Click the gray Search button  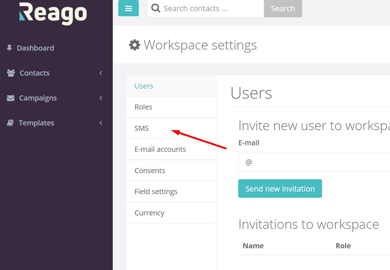283,8
